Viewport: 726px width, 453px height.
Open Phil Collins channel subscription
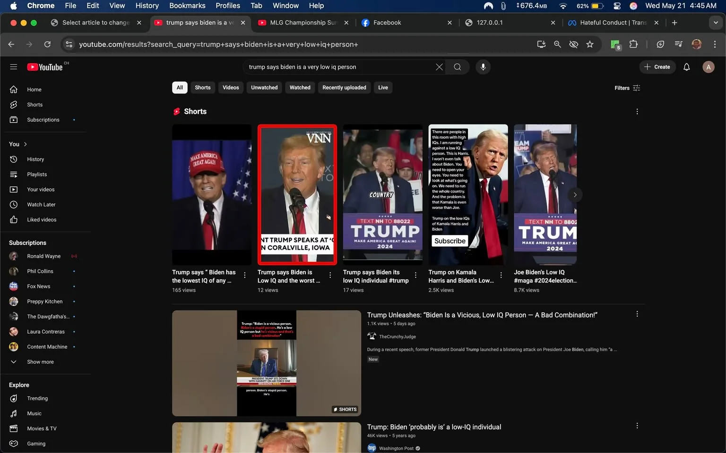point(45,271)
